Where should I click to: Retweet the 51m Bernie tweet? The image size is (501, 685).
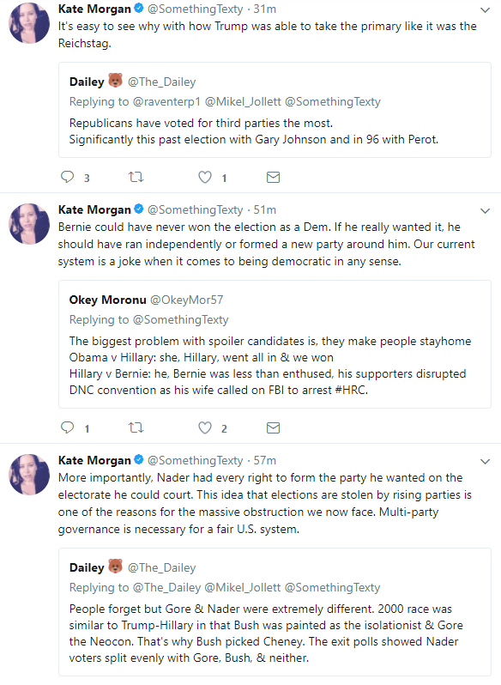(x=136, y=427)
